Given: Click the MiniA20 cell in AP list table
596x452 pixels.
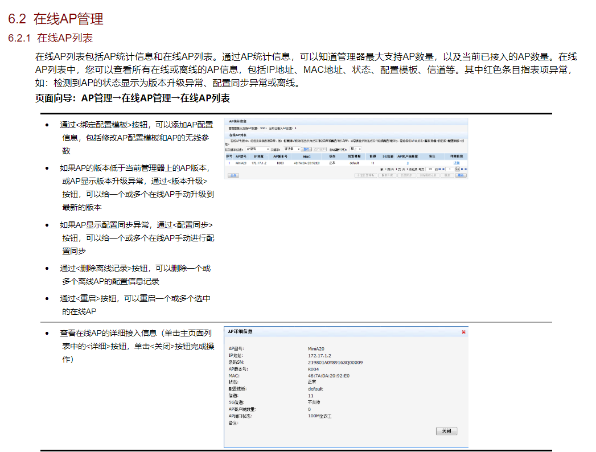Looking at the screenshot, I should (241, 163).
